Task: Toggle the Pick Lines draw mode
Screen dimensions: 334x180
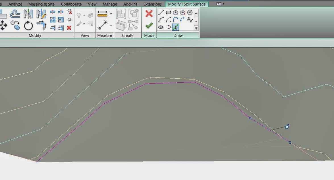Action: click(176, 27)
